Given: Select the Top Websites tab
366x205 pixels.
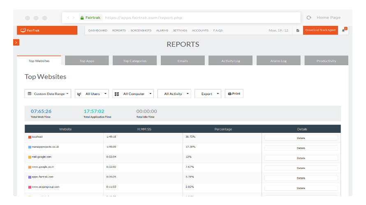Looking at the screenshot, I should pos(39,61).
